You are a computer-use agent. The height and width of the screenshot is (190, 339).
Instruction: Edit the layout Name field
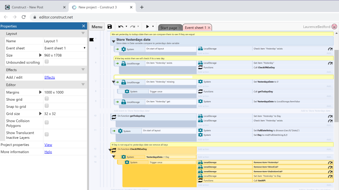tap(65, 41)
